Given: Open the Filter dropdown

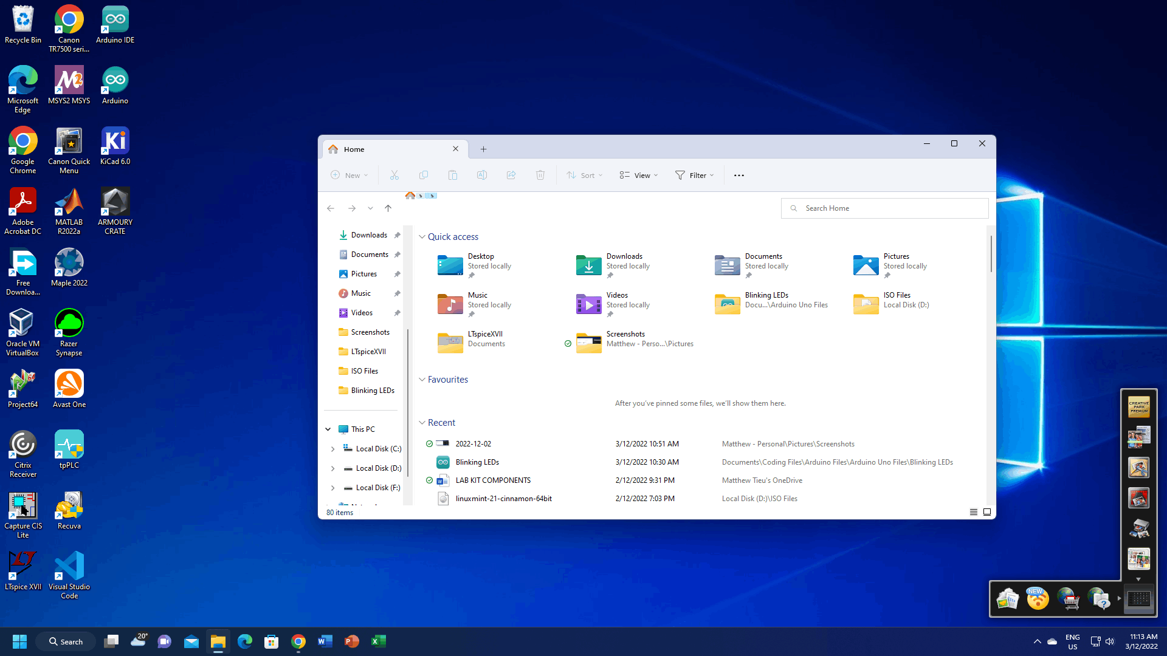Looking at the screenshot, I should pyautogui.click(x=695, y=175).
